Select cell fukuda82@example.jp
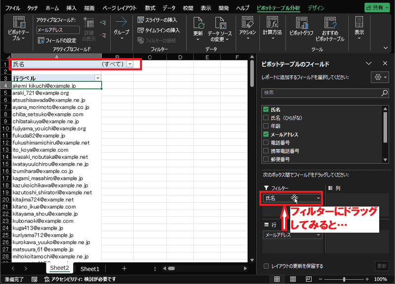 point(57,136)
